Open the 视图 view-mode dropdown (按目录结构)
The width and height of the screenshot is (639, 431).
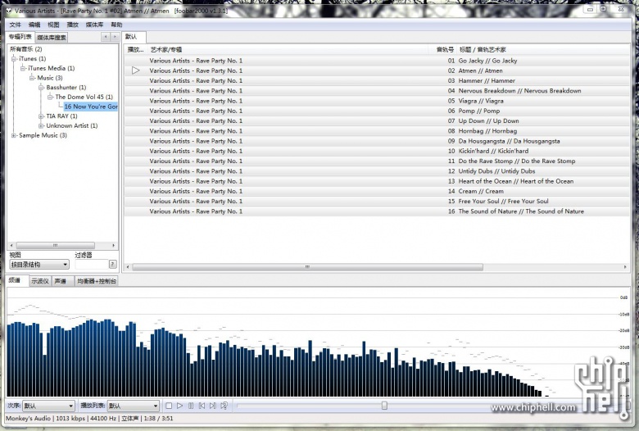pos(39,265)
